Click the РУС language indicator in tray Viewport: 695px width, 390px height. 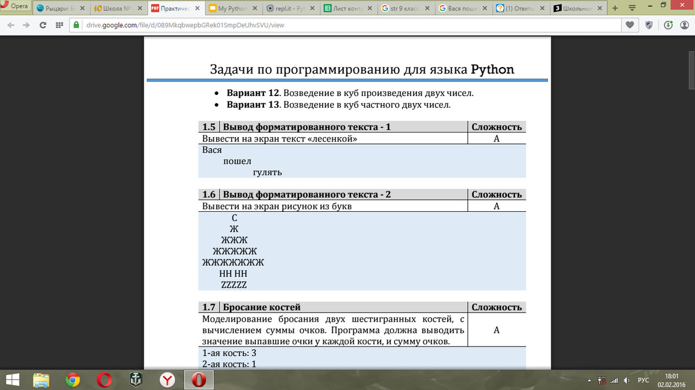pos(643,380)
